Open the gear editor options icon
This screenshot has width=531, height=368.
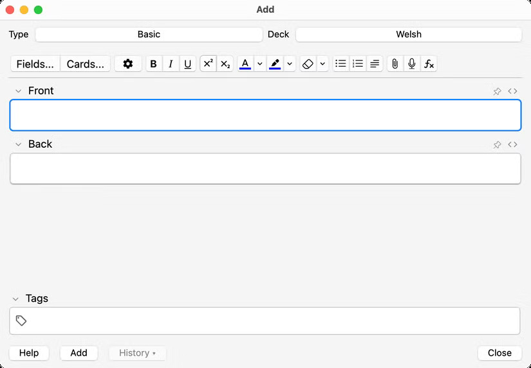click(x=128, y=64)
